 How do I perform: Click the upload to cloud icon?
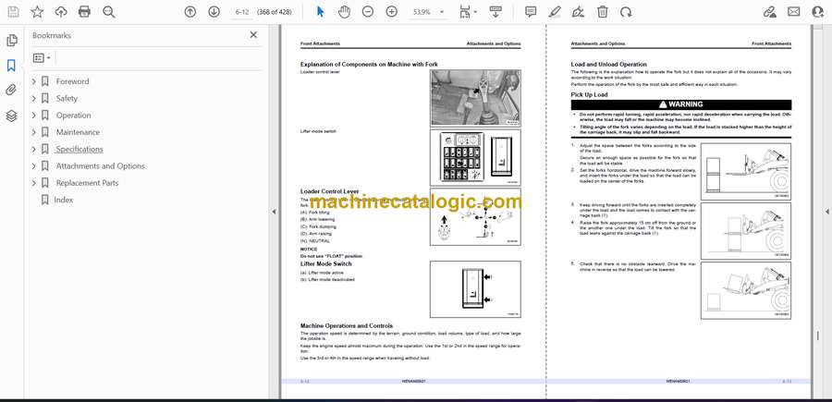[x=61, y=12]
